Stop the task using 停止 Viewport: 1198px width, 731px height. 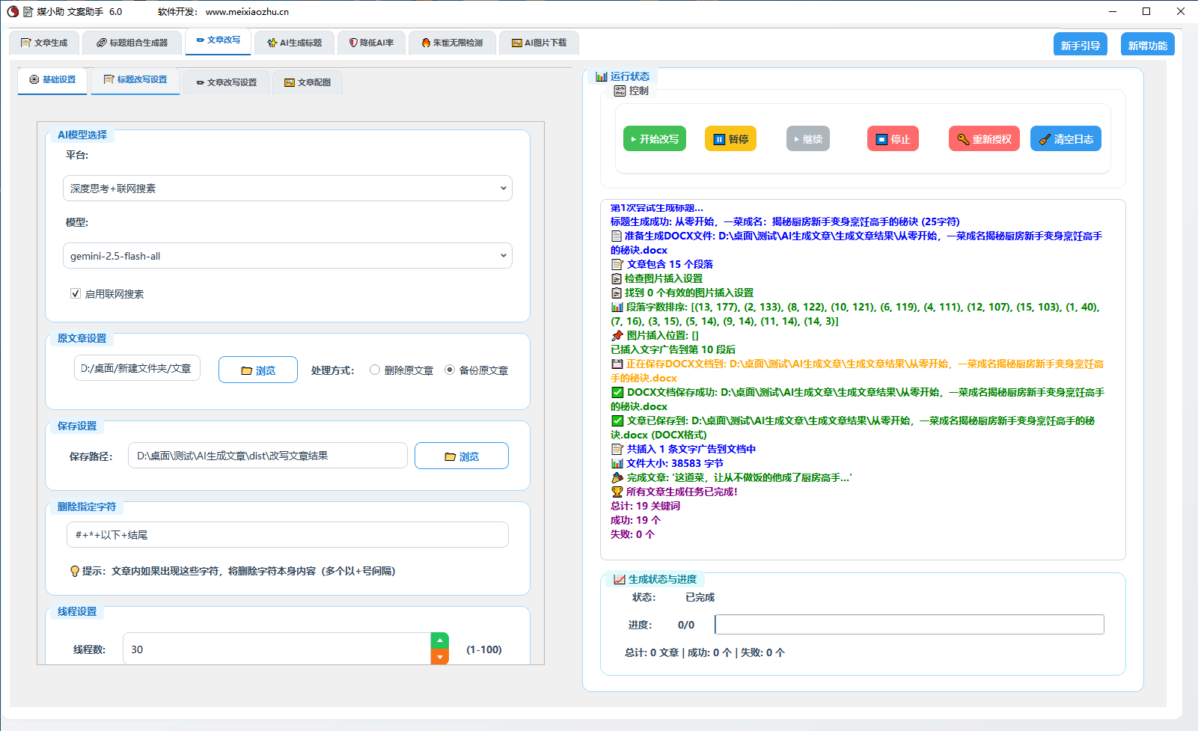[x=892, y=138]
